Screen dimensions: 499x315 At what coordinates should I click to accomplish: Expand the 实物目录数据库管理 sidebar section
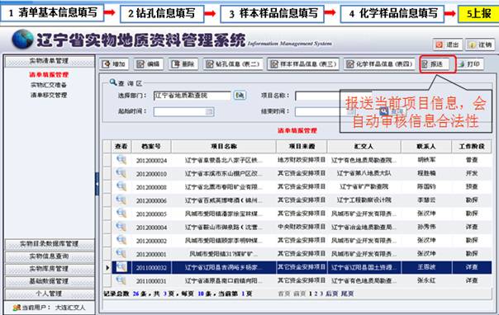pyautogui.click(x=50, y=244)
